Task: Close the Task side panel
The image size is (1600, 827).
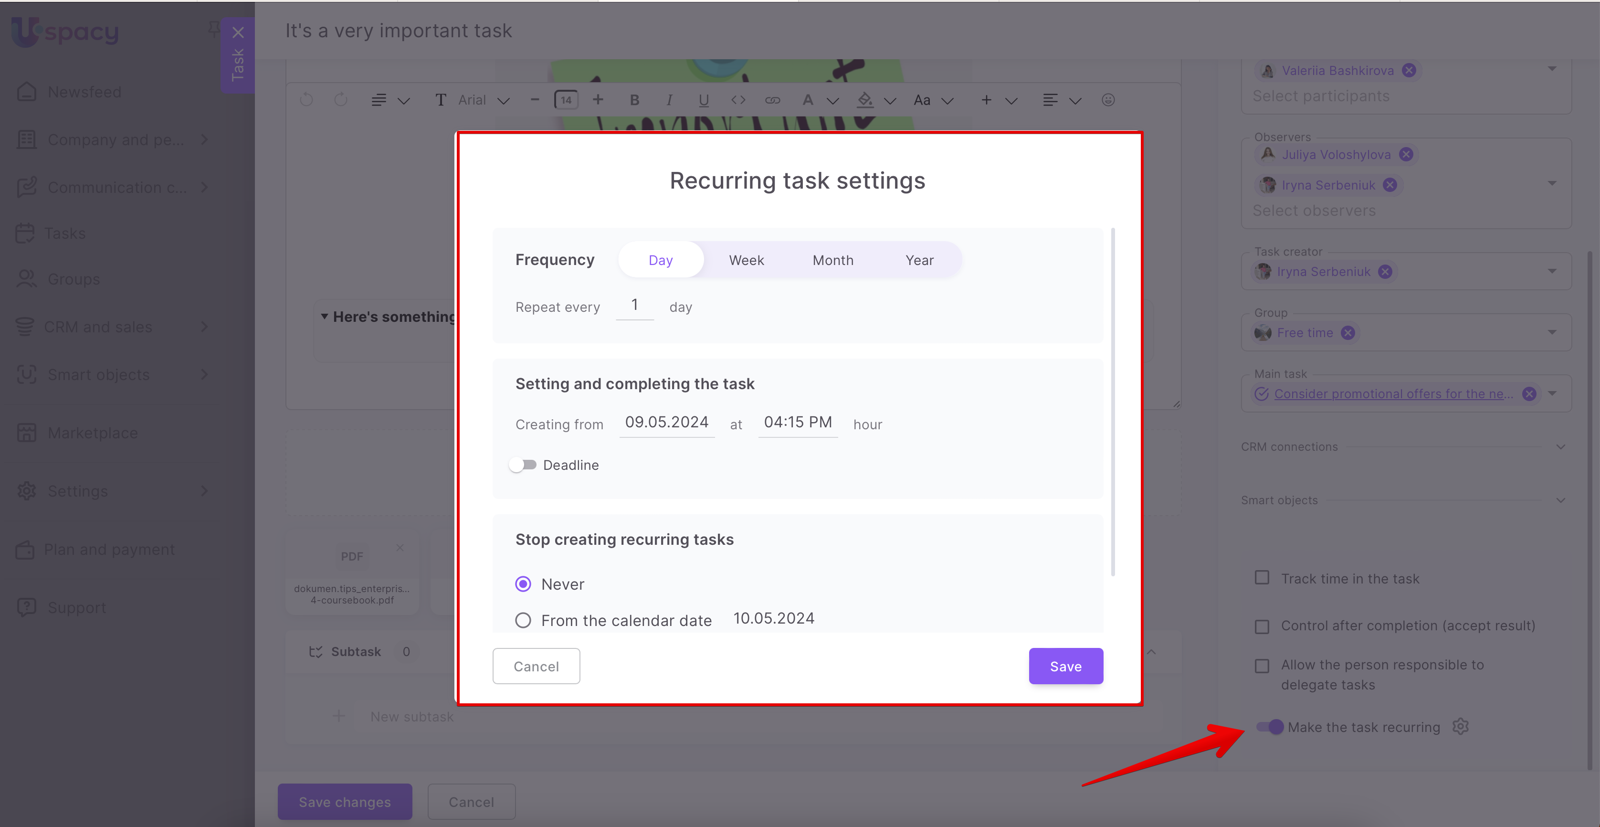Action: click(x=238, y=32)
